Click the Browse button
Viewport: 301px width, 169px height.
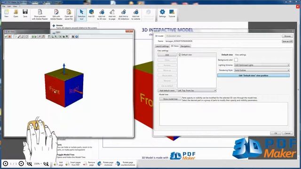tap(287, 36)
